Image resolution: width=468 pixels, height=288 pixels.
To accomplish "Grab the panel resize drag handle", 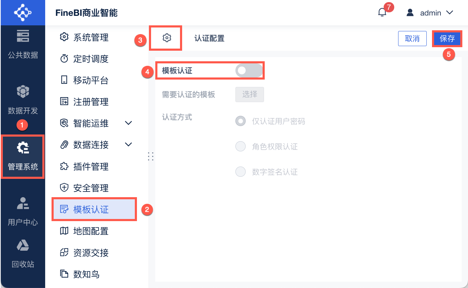I will 151,156.
